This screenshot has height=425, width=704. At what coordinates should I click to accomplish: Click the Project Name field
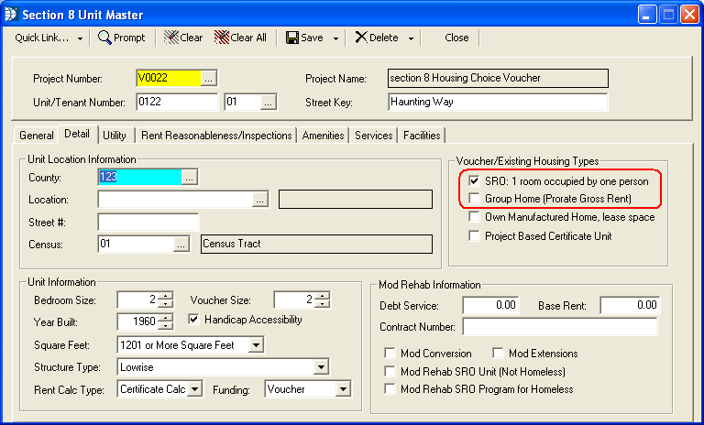tap(498, 78)
